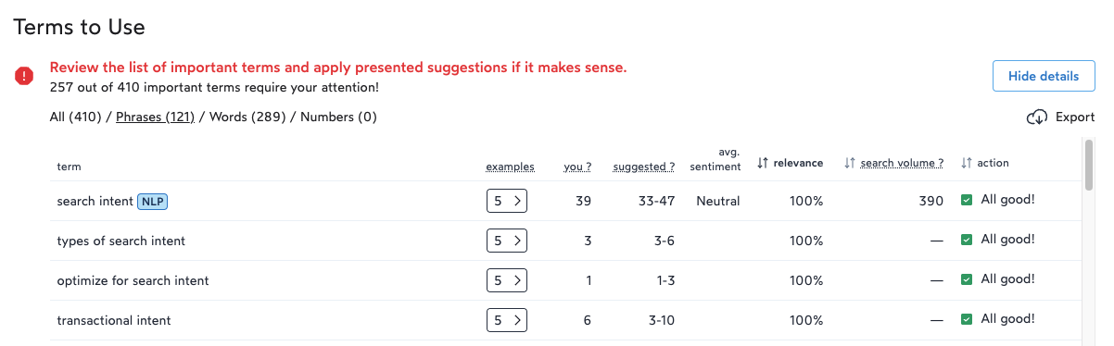Expand examples for optimize for search intent
The width and height of the screenshot is (1114, 346).
click(x=507, y=280)
